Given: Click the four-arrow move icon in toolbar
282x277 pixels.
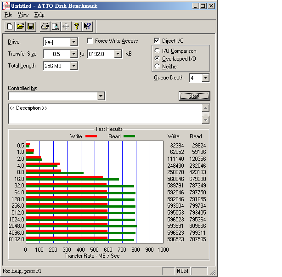Looking at the screenshot, I should (x=66, y=27).
